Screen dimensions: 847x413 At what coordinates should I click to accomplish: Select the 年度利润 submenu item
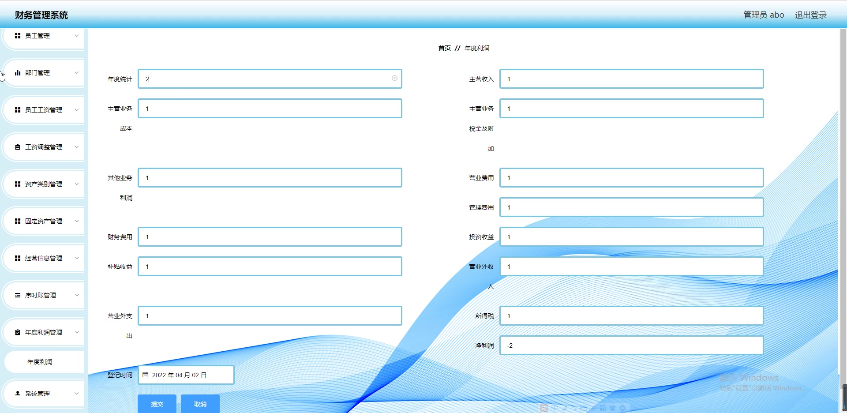click(x=39, y=362)
